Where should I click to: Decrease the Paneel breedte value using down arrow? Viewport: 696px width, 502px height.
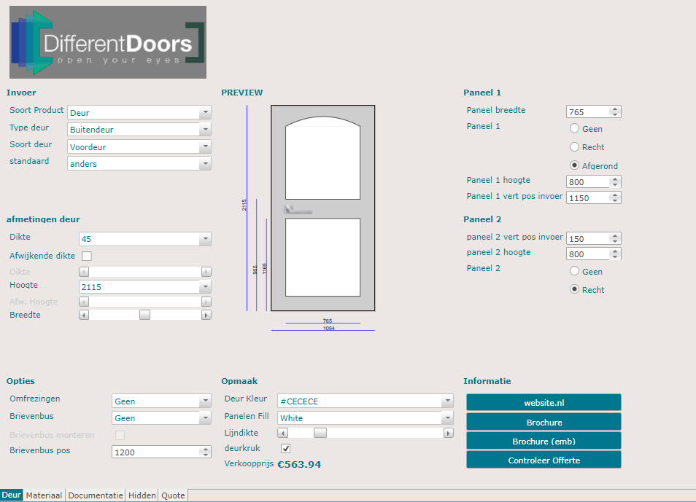click(x=615, y=114)
